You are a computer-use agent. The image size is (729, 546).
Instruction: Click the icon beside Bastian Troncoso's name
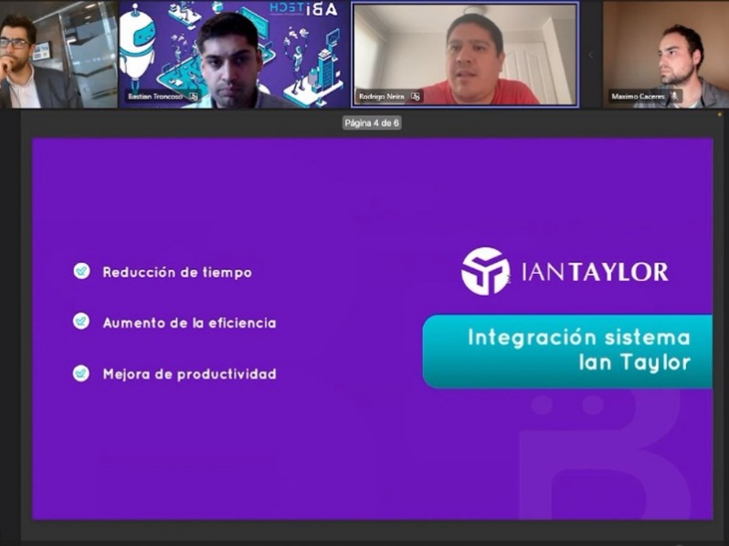(194, 97)
